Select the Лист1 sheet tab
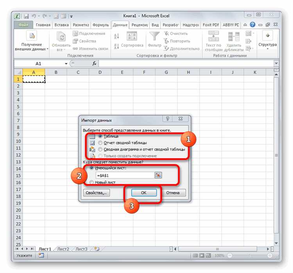This screenshot has height=273, width=293. click(45, 249)
